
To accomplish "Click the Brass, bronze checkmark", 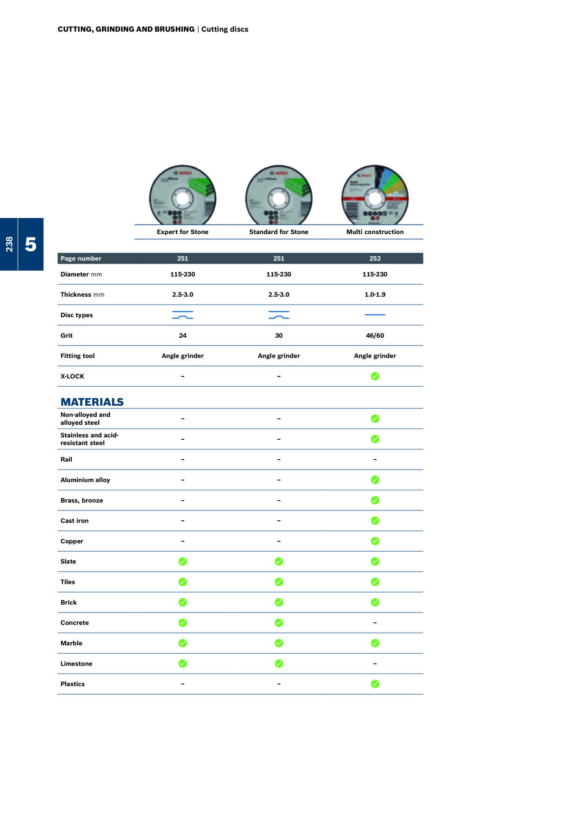I will point(375,500).
